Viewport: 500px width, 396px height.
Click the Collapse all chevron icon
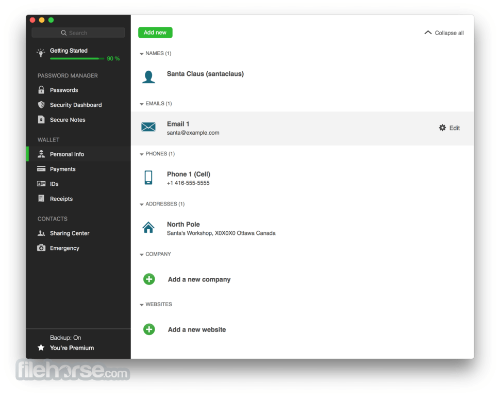(x=428, y=33)
